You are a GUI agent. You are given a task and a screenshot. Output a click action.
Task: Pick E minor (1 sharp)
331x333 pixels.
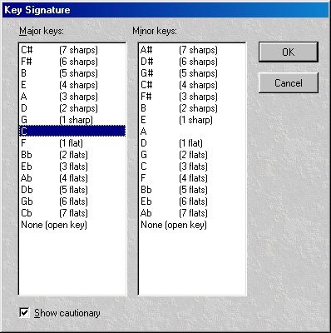(192, 120)
